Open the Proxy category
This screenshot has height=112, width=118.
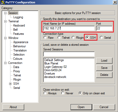pyautogui.click(x=17, y=71)
